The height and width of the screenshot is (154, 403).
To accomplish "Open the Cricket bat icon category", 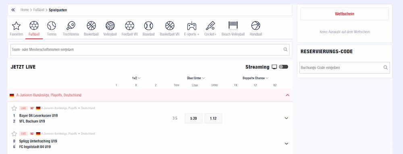I will pos(210,26).
